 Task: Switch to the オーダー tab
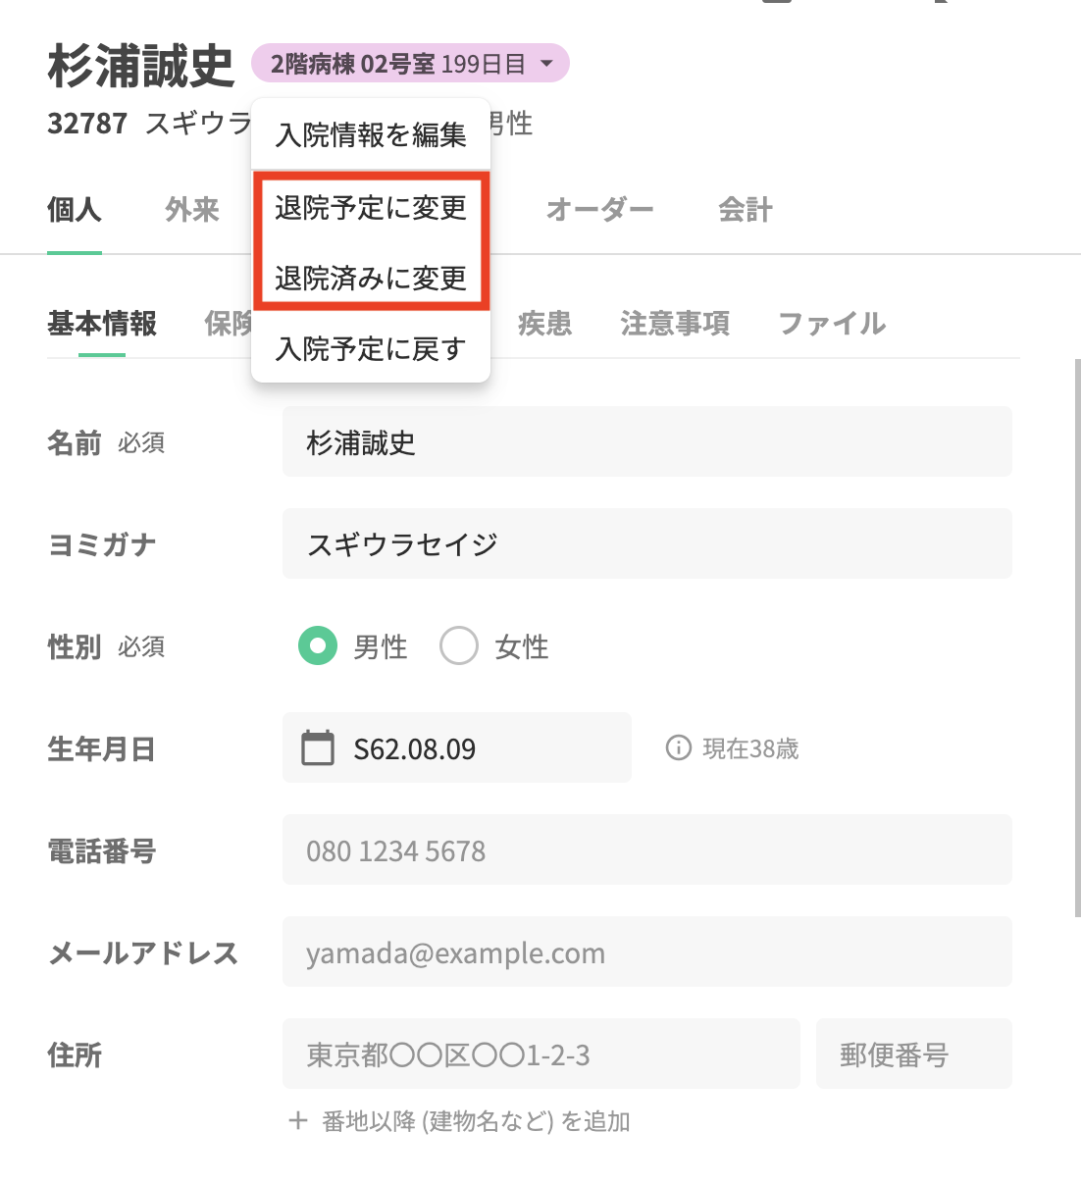point(599,209)
